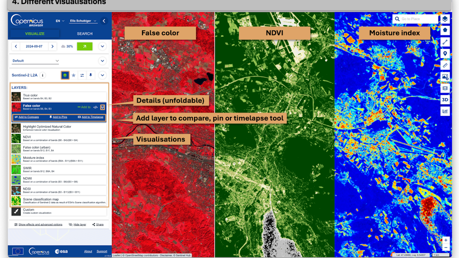Collapse the False color details chevron
The height and width of the screenshot is (258, 459).
[x=103, y=107]
